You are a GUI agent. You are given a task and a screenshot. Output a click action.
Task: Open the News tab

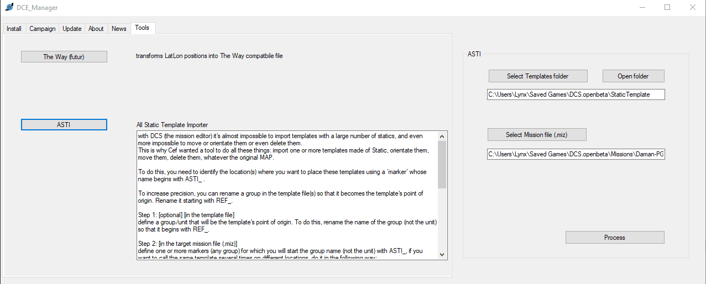tap(119, 29)
